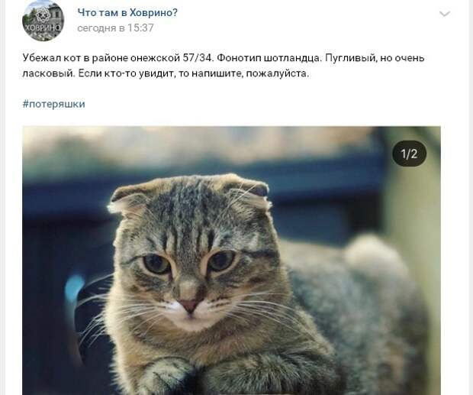Select the community name in post header
Viewport: 473px width, 395px height.
[x=127, y=13]
